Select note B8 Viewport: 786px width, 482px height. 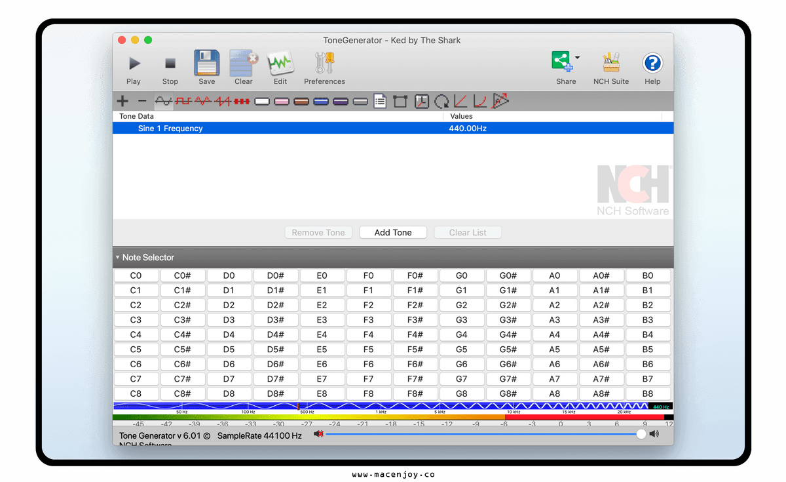[648, 393]
